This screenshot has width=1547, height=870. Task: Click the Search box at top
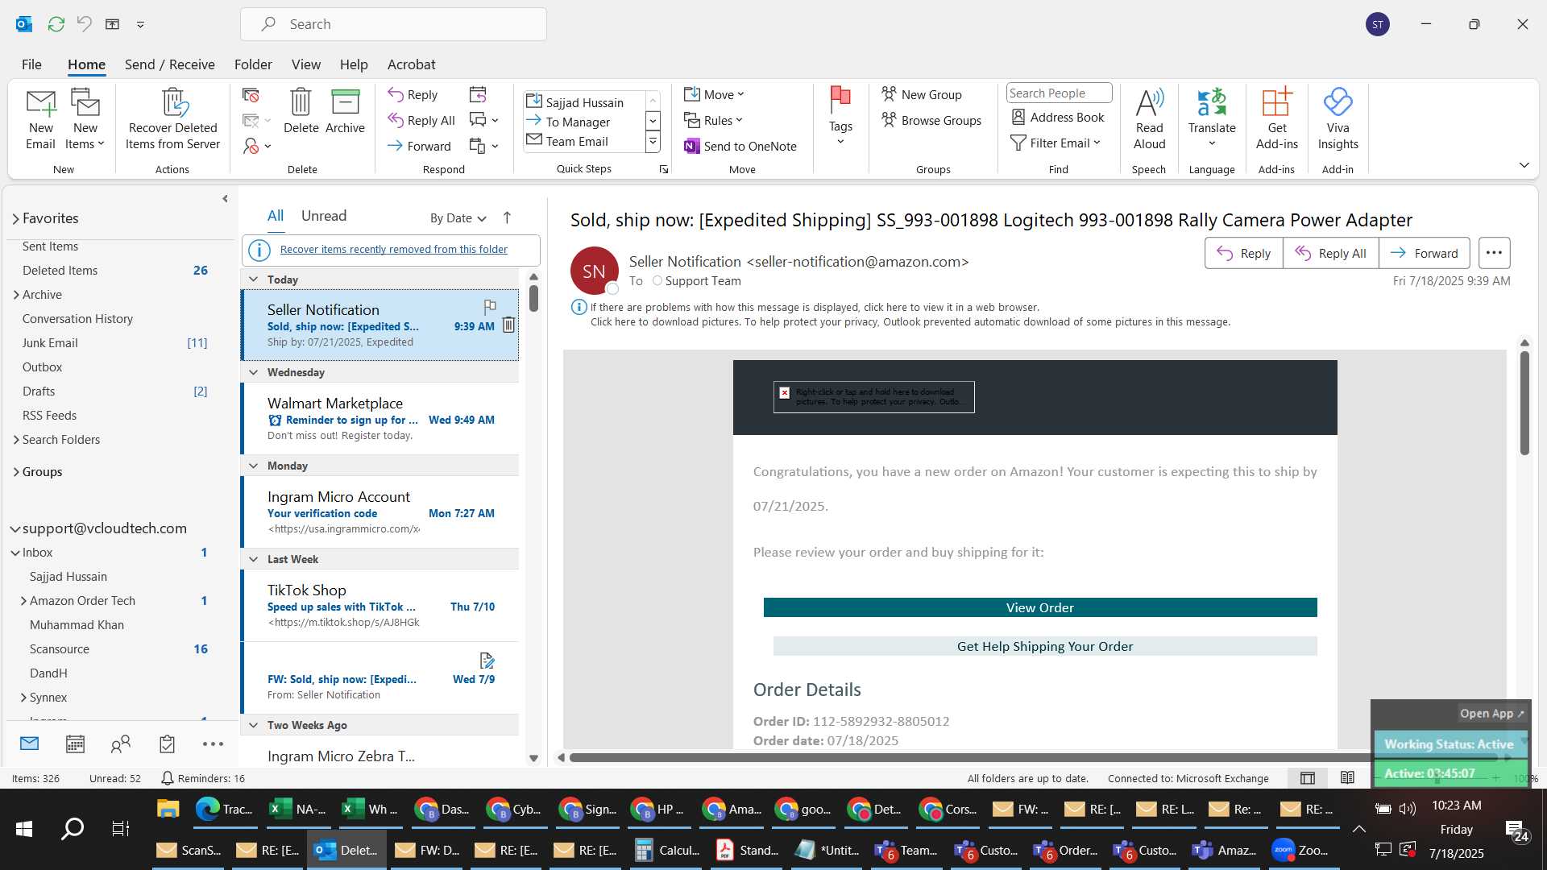coord(393,24)
